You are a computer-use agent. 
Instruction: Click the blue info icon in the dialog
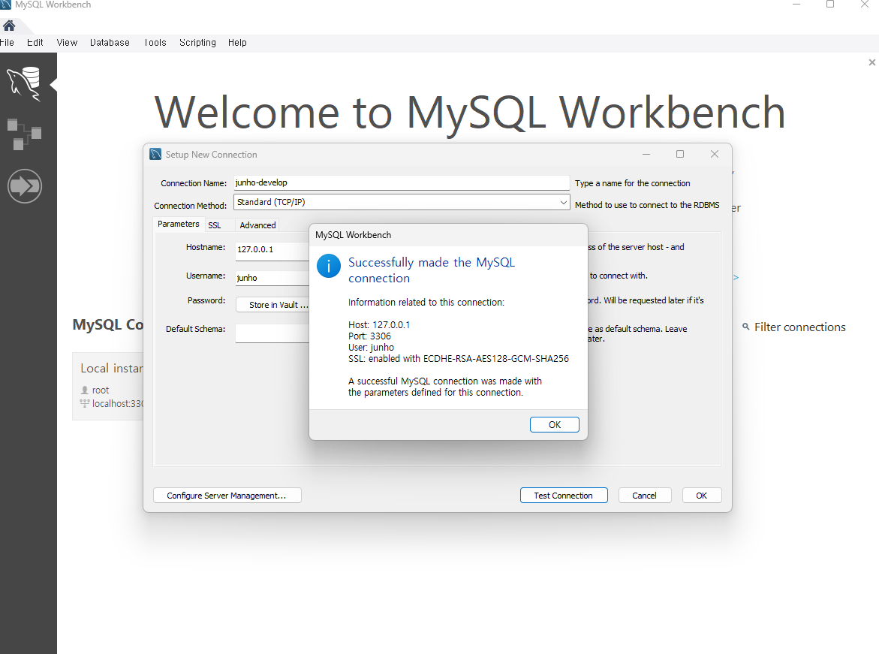pyautogui.click(x=328, y=266)
